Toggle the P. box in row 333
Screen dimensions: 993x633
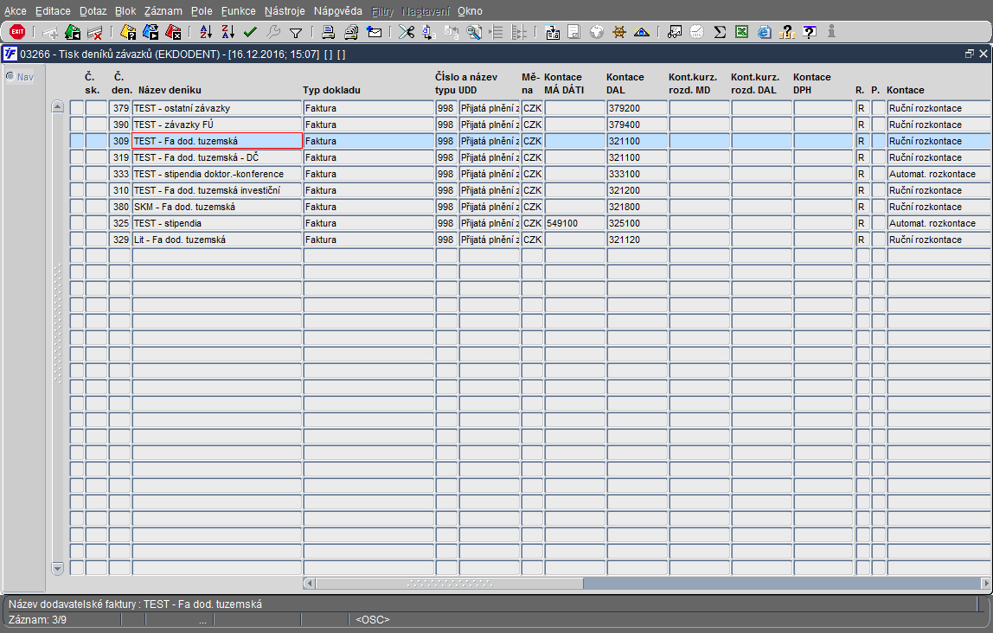(878, 174)
